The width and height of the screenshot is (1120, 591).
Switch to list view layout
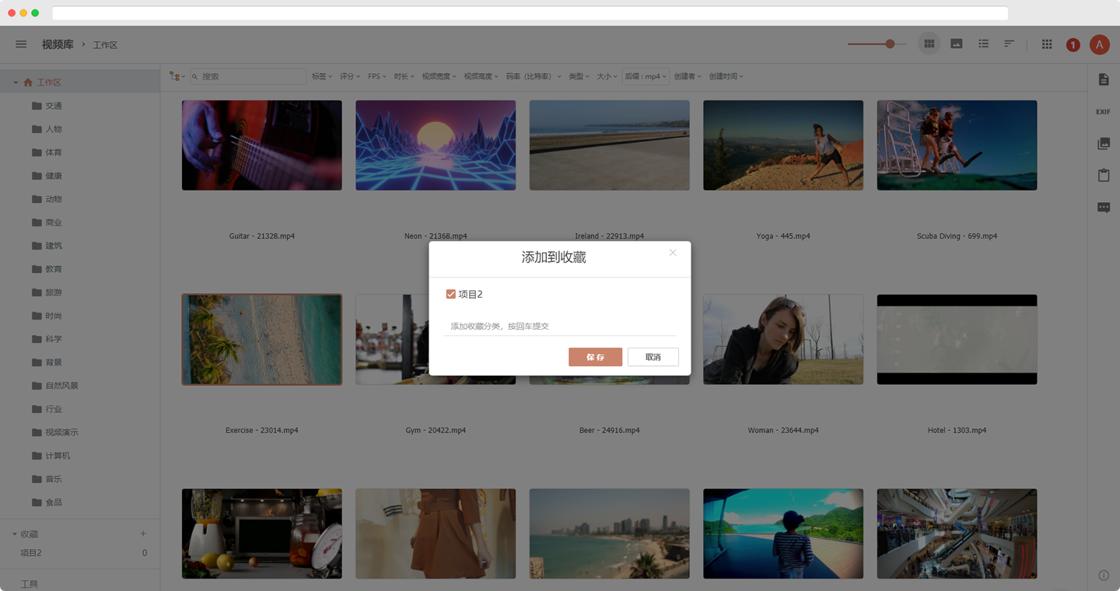[984, 44]
